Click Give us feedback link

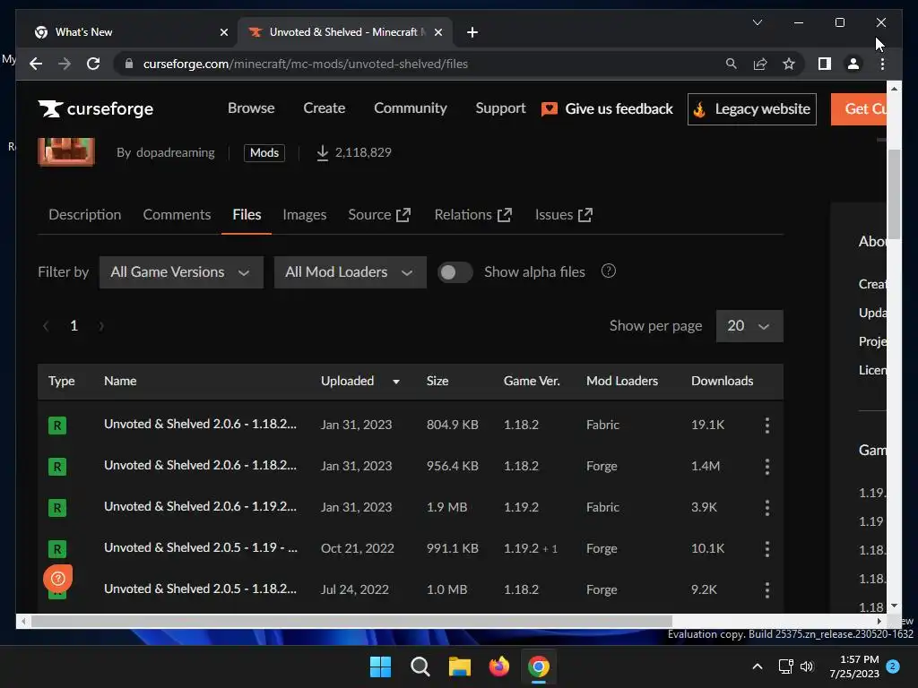pos(607,108)
